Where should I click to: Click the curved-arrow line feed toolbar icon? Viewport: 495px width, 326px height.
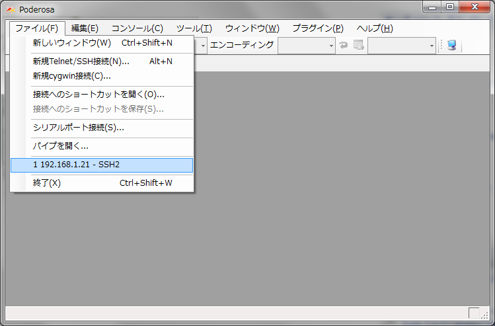344,46
